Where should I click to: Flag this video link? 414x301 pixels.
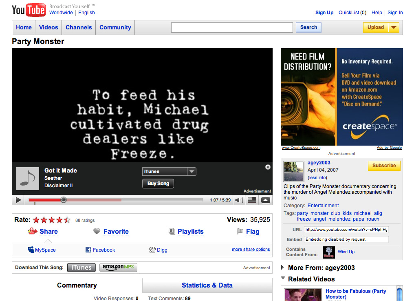(x=253, y=232)
